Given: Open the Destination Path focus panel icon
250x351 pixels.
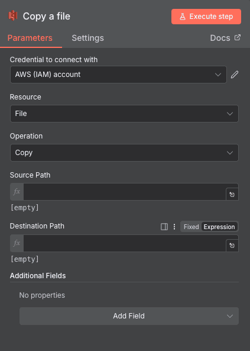Looking at the screenshot, I should [164, 227].
